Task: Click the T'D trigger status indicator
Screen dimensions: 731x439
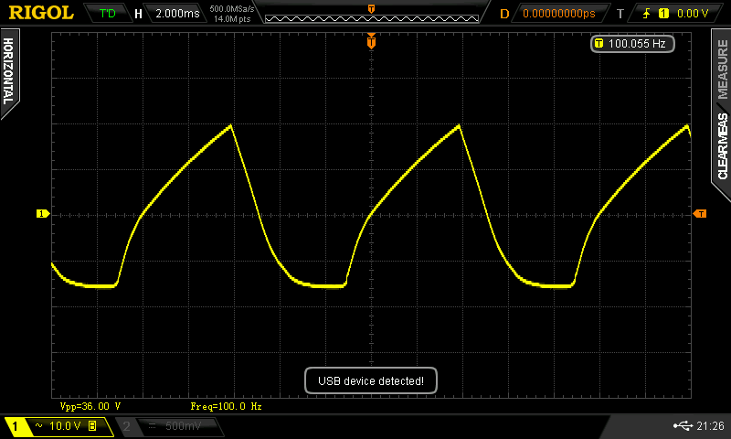Action: [x=107, y=14]
